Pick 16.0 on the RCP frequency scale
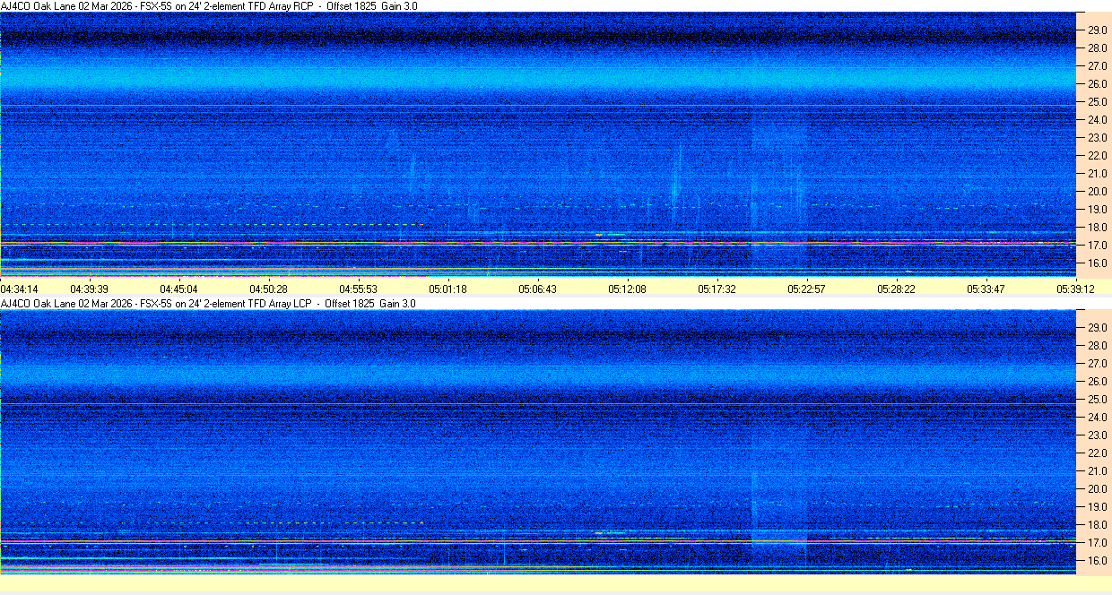This screenshot has height=595, width=1112. click(1098, 263)
